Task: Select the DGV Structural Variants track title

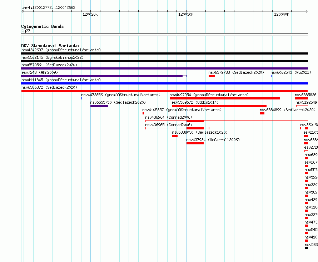Action: (x=50, y=46)
